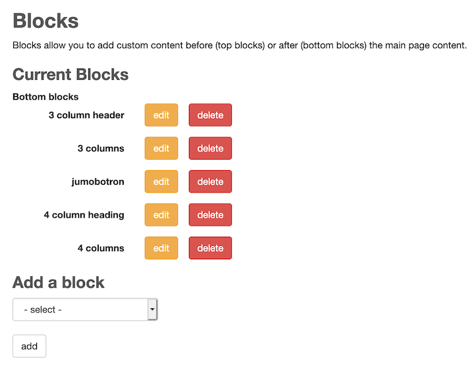Delete the 3 column header block
This screenshot has width=476, height=368.
pyautogui.click(x=210, y=115)
